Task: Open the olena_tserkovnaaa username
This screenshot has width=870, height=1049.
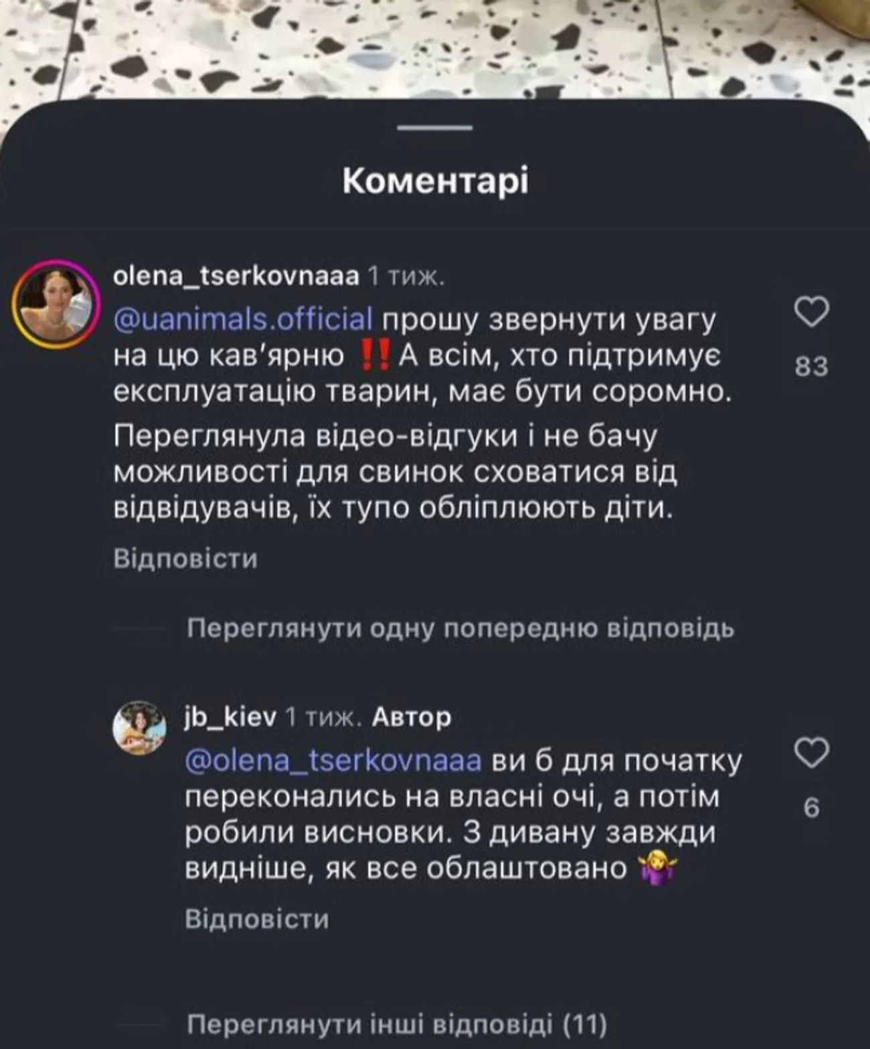Action: coord(237,276)
